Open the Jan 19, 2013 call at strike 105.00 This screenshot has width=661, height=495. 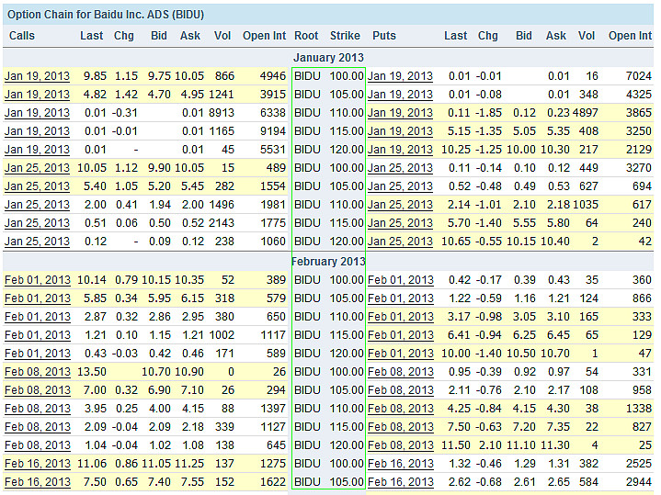point(37,95)
